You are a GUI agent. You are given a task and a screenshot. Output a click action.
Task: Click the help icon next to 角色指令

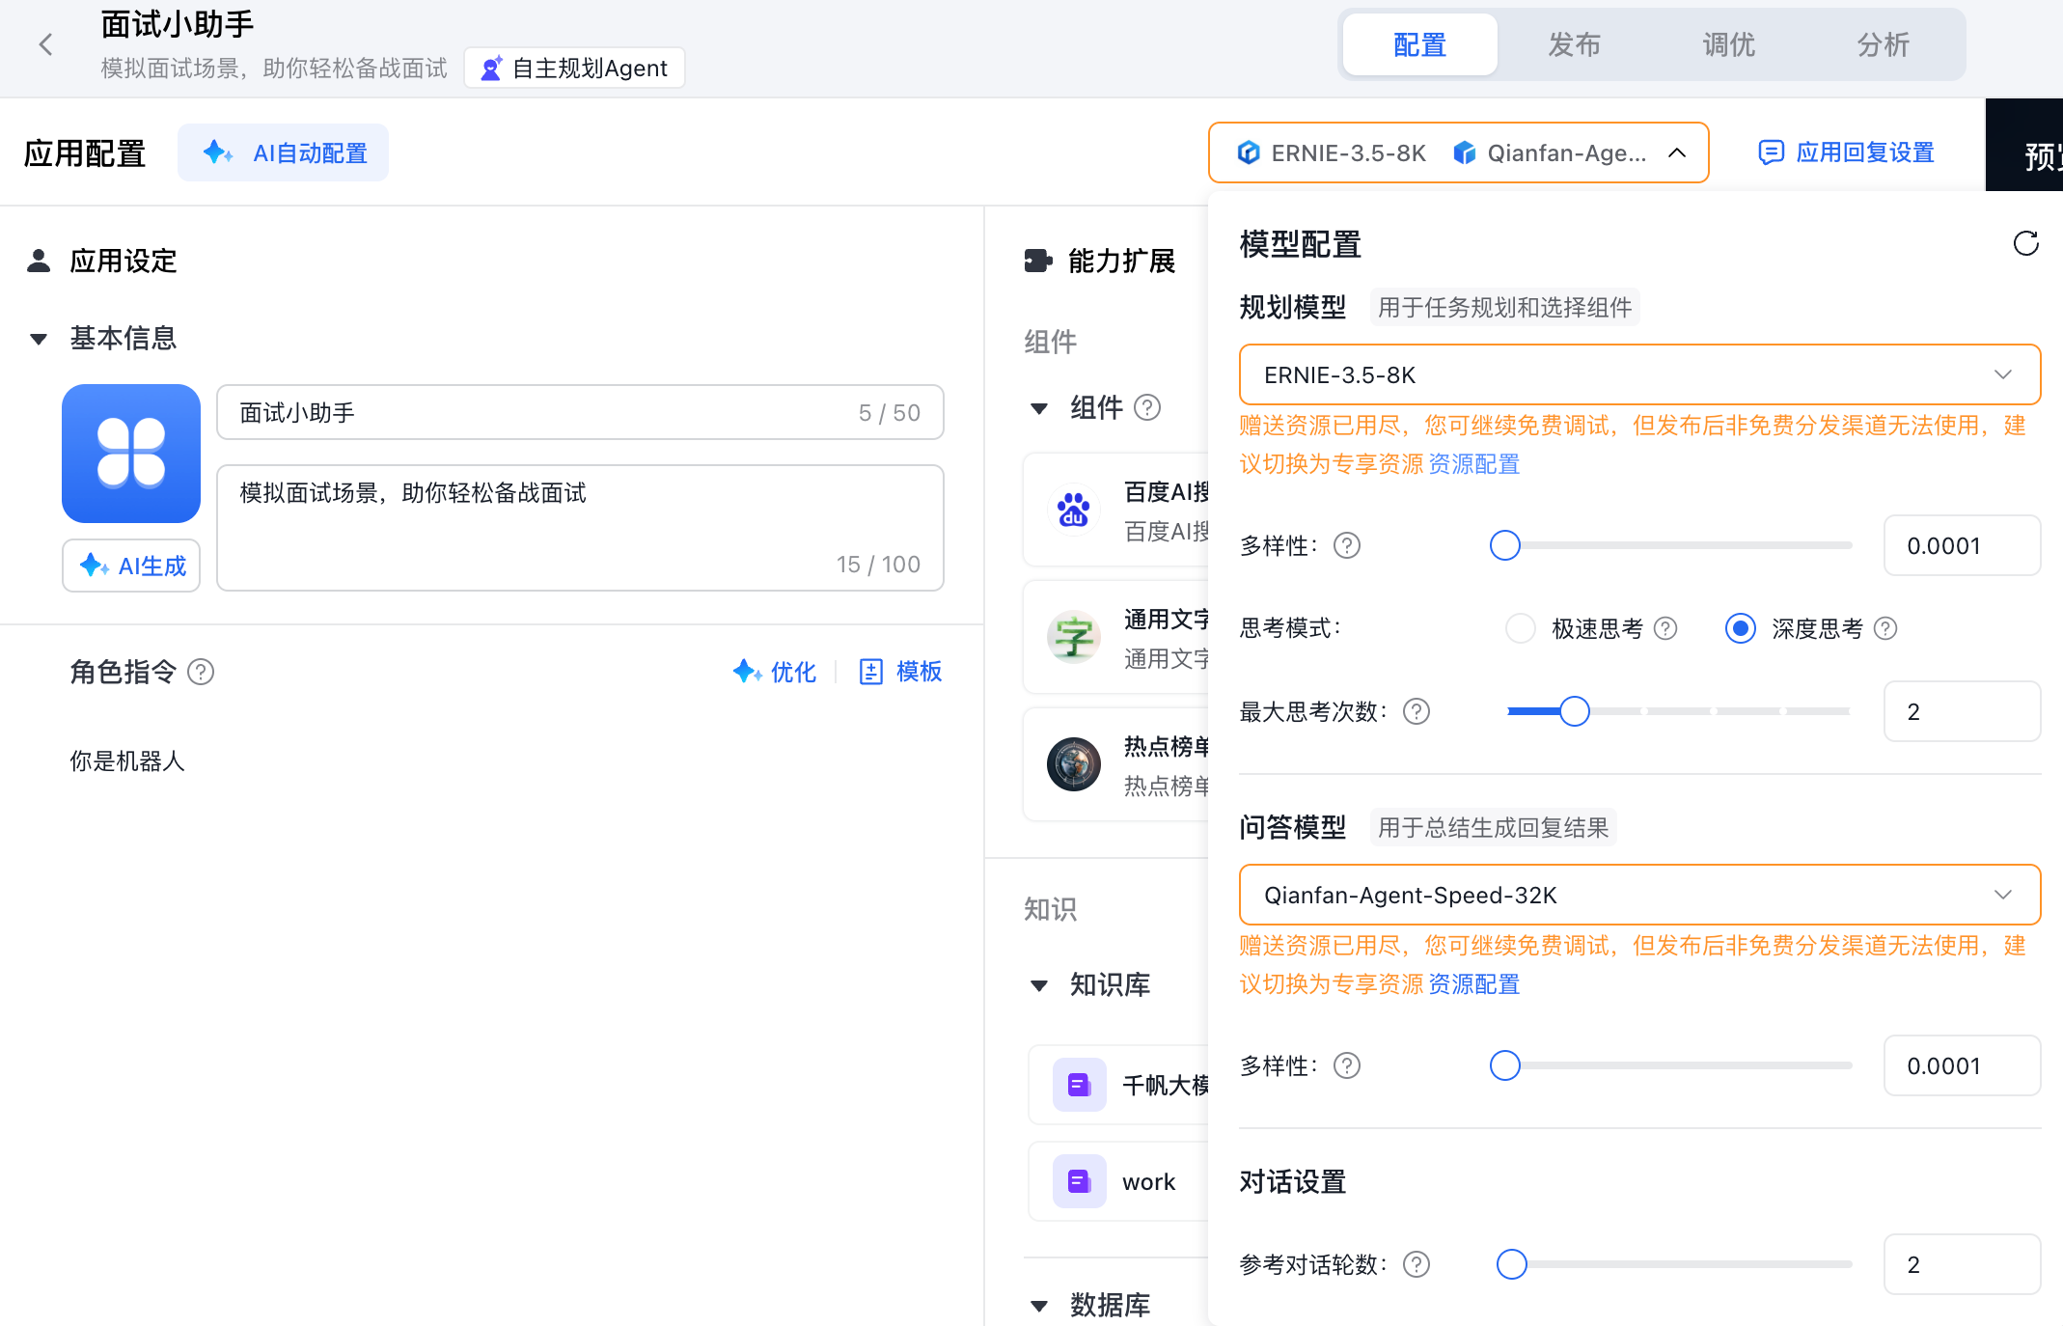(201, 672)
